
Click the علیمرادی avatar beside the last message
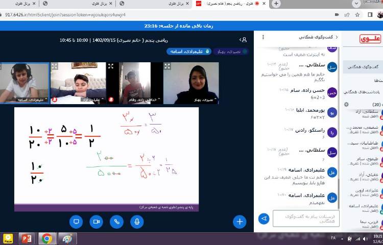coord(332,198)
